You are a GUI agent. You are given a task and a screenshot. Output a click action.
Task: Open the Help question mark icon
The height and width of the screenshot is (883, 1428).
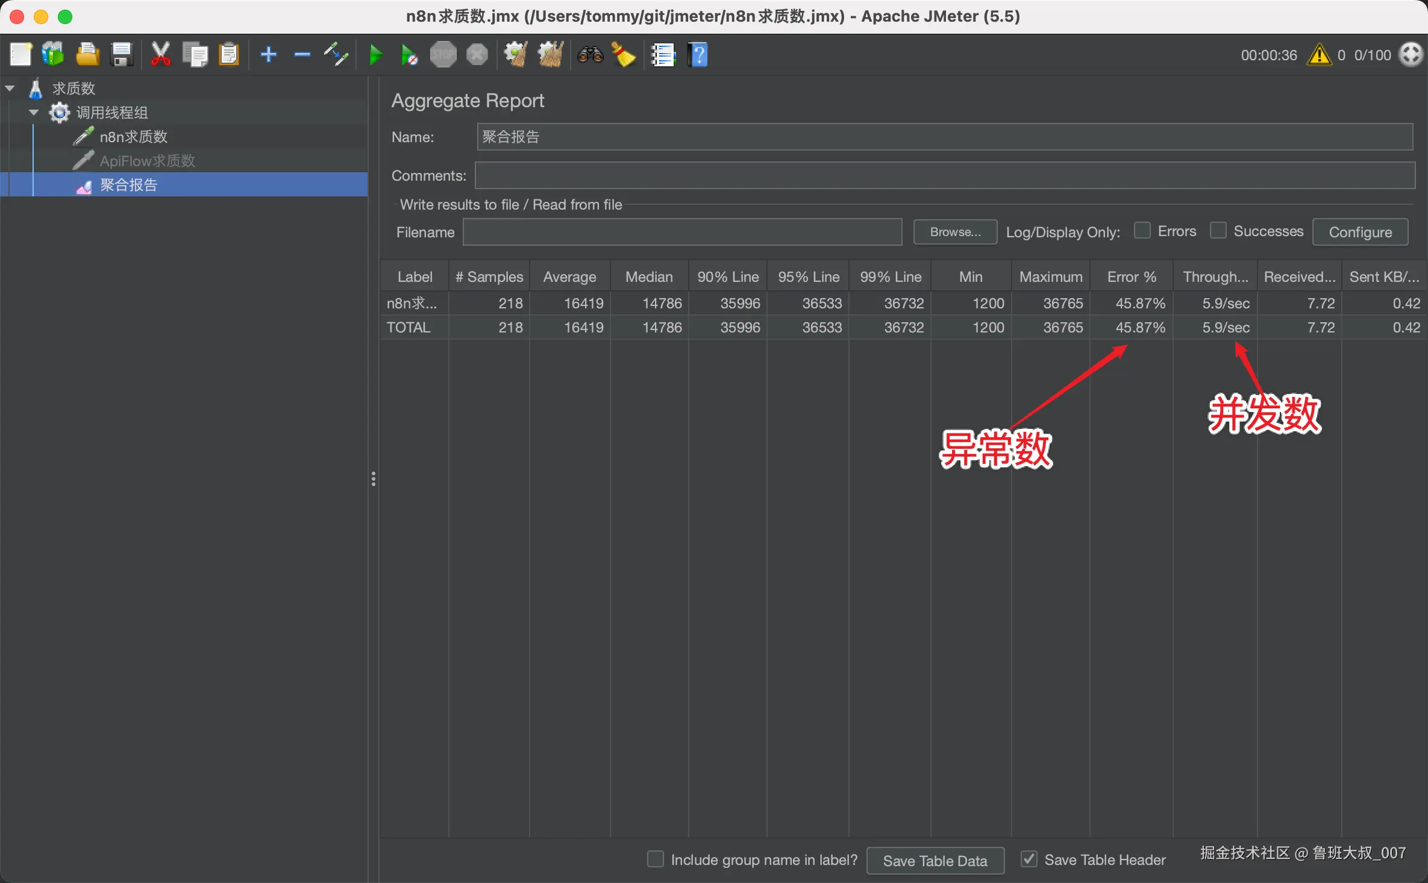coord(698,55)
